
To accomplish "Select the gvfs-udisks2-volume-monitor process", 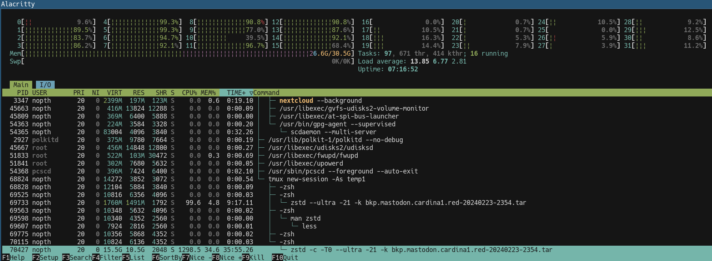I will coord(357,108).
